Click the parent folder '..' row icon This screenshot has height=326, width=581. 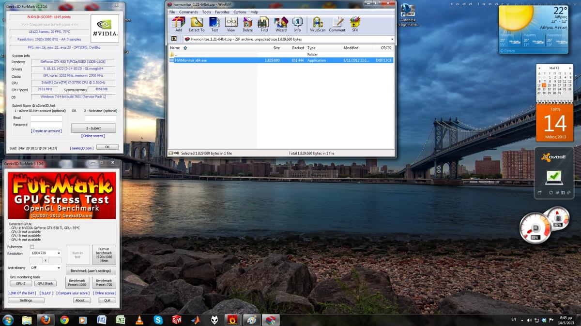point(172,55)
